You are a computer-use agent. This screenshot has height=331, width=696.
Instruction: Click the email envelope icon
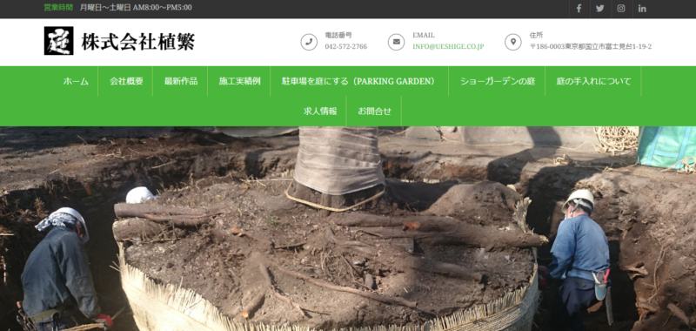397,42
